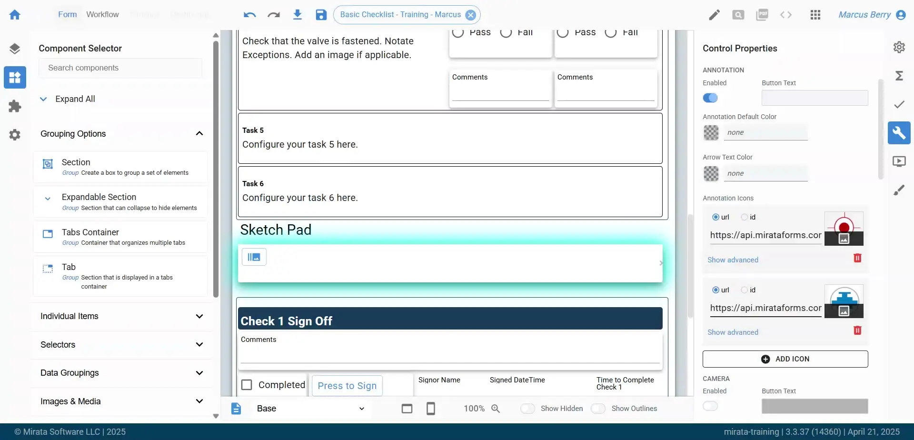This screenshot has width=914, height=440.
Task: Open the plugins puzzle-piece panel
Action: pyautogui.click(x=15, y=106)
